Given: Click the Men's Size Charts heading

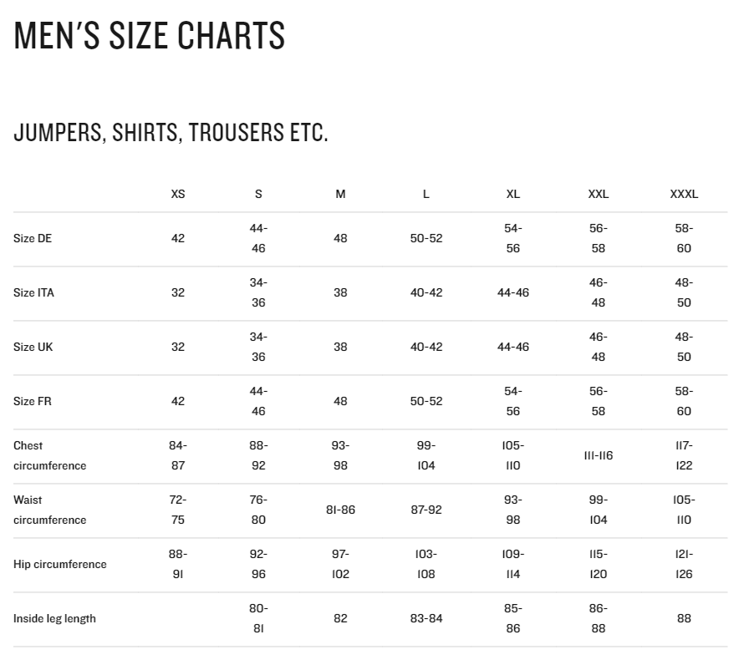Looking at the screenshot, I should (x=149, y=35).
